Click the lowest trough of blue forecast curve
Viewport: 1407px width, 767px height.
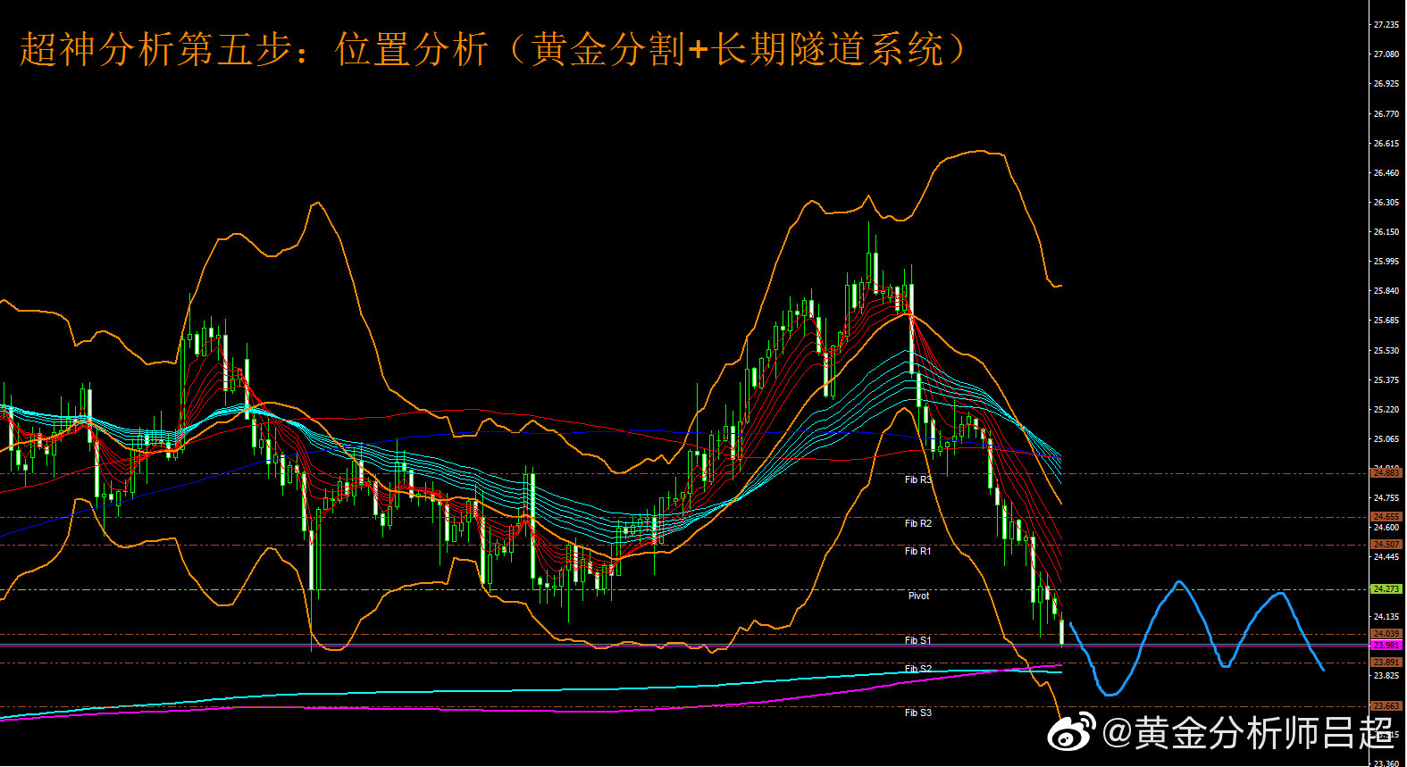point(1110,693)
